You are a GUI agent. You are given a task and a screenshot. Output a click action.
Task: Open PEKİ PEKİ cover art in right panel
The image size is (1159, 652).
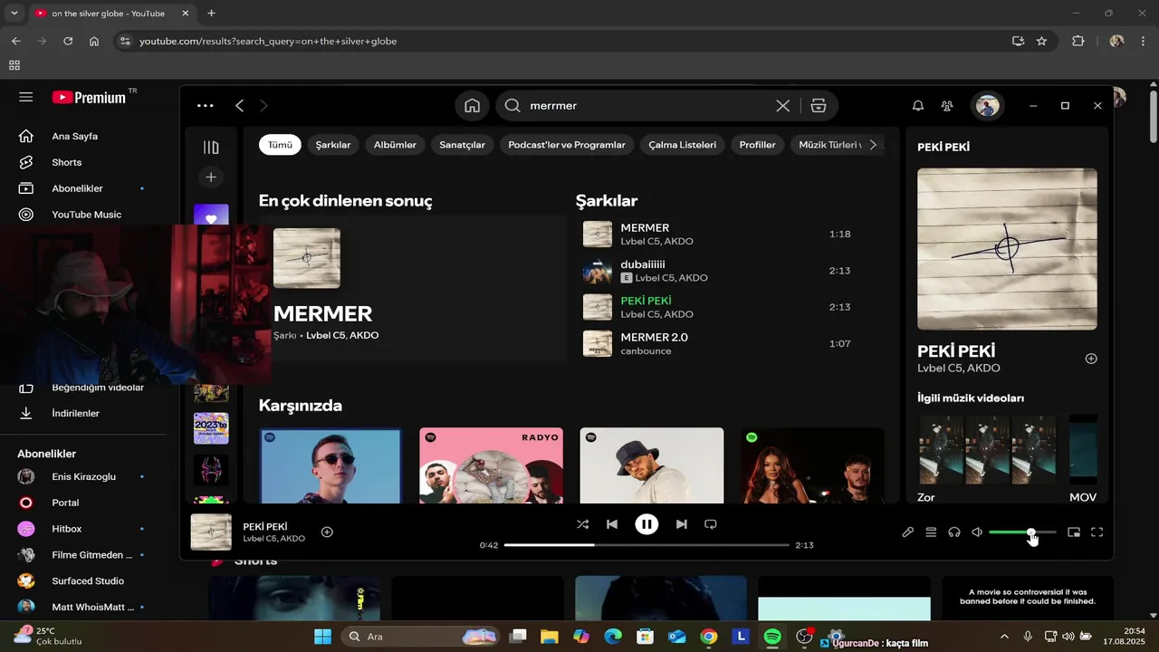pyautogui.click(x=1007, y=249)
